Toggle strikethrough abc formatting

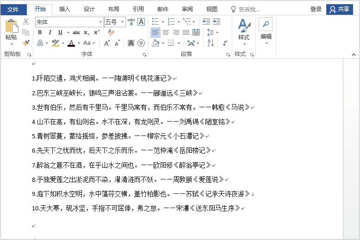click(x=76, y=32)
